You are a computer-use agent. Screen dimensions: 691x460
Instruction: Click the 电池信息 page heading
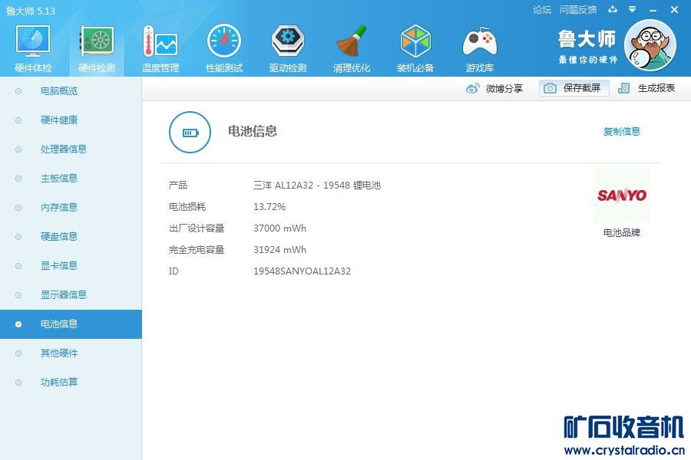[x=253, y=131]
